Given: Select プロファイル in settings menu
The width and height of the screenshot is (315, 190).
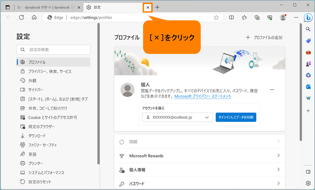Looking at the screenshot, I should click(53, 62).
